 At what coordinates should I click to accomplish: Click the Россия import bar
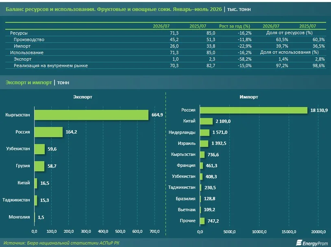pos(254,110)
